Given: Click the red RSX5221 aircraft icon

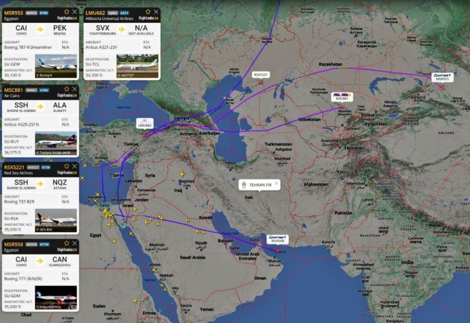Looking at the screenshot, I should pyautogui.click(x=261, y=82).
